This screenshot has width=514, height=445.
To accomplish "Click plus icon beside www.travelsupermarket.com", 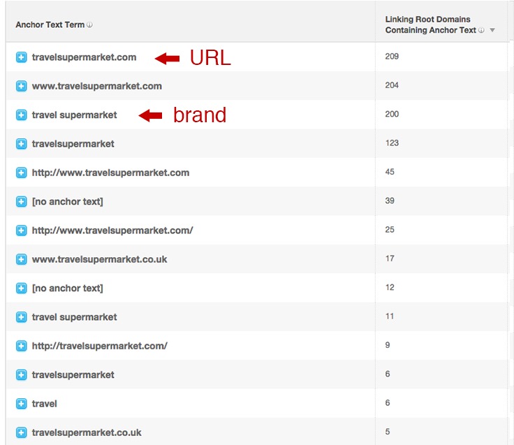I will (x=22, y=87).
